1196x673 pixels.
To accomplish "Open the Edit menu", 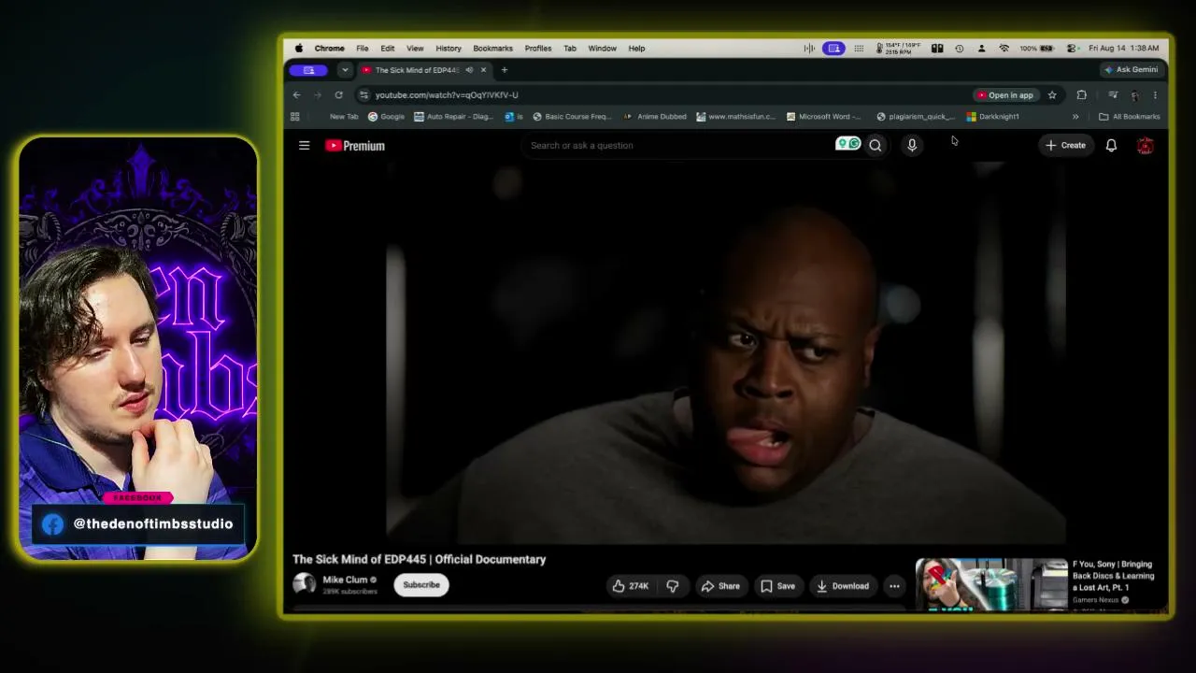I will pyautogui.click(x=387, y=49).
